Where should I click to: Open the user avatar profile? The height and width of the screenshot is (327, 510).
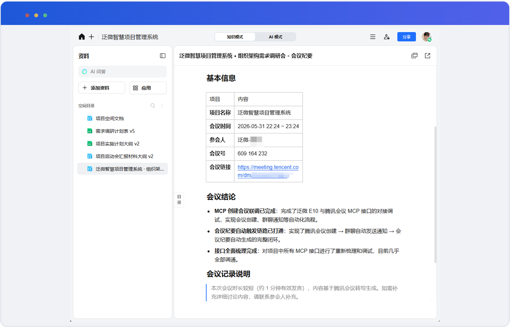pos(427,37)
